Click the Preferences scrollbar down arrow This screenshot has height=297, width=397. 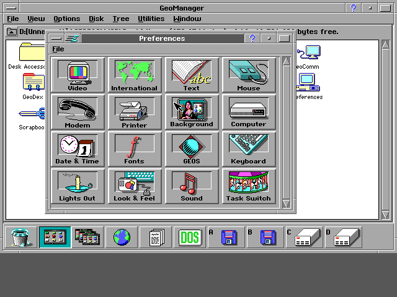coord(287,204)
